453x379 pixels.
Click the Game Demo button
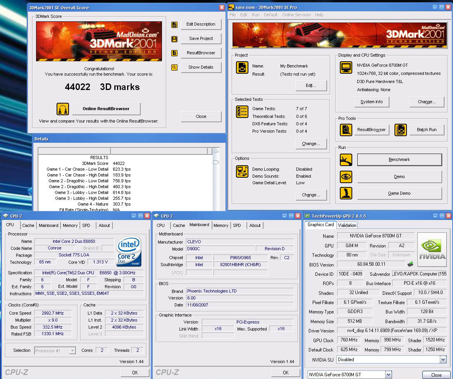[x=400, y=194]
